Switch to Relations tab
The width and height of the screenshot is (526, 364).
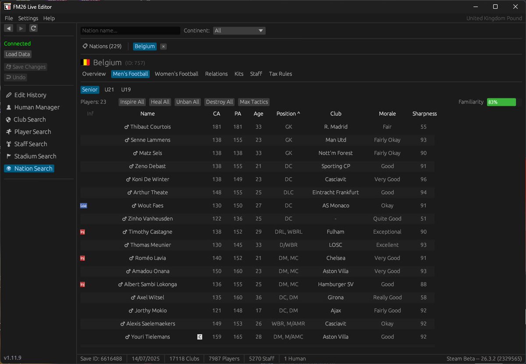point(217,74)
